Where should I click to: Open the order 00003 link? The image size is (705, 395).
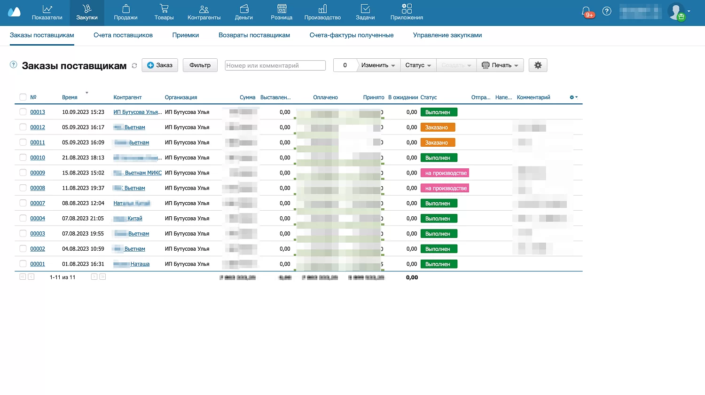(38, 234)
